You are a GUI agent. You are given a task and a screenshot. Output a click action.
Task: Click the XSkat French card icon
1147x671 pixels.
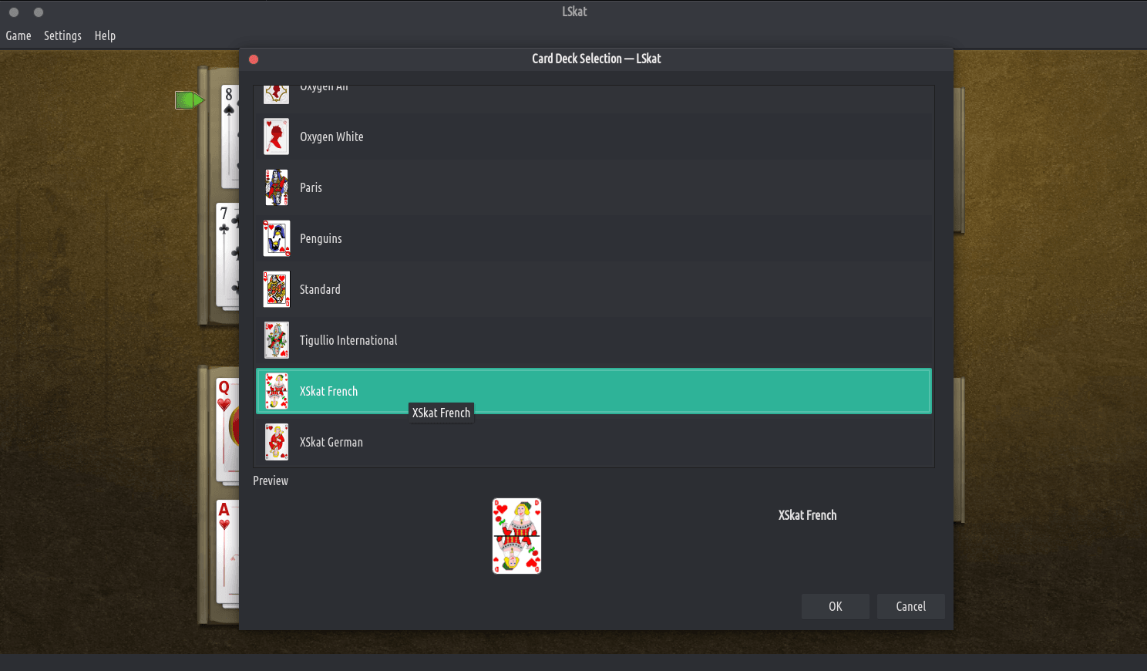[x=277, y=391]
